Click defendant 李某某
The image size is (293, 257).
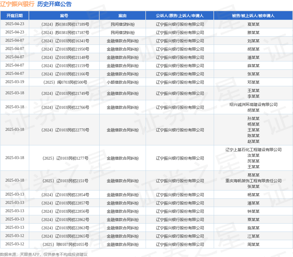[254, 97]
